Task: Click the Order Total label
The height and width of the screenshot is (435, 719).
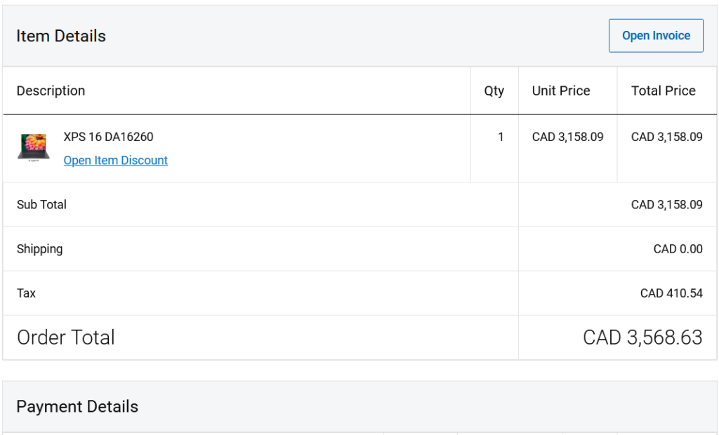Action: (66, 337)
